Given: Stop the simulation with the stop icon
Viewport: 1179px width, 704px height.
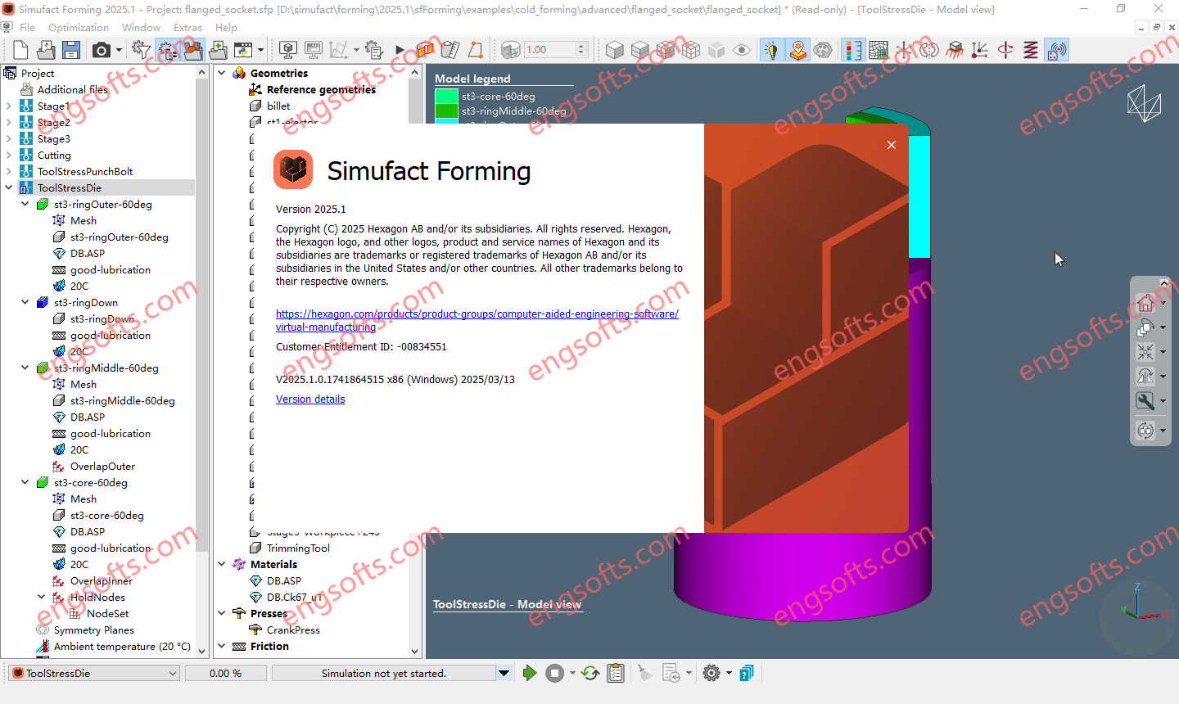Looking at the screenshot, I should click(555, 673).
